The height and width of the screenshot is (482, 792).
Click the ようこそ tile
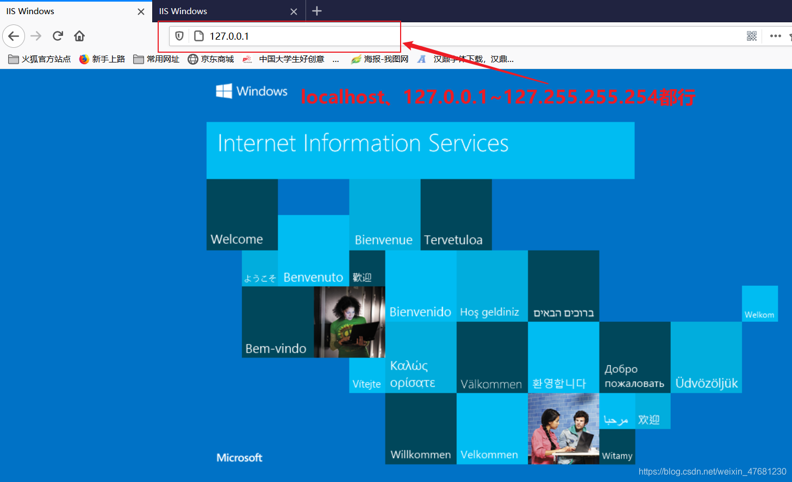tap(260, 268)
